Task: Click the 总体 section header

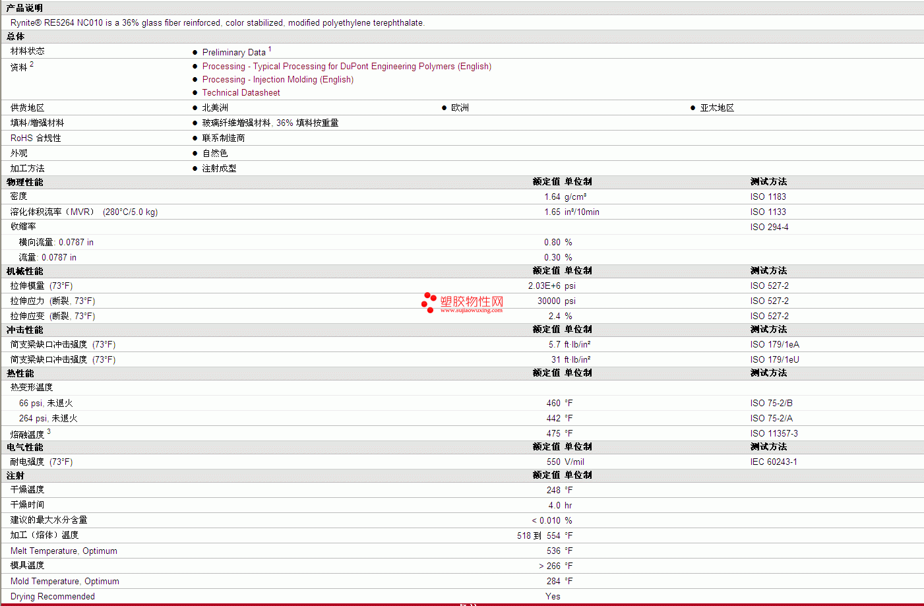Action: pos(15,37)
